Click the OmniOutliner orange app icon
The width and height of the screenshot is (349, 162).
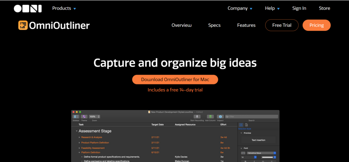tap(23, 25)
